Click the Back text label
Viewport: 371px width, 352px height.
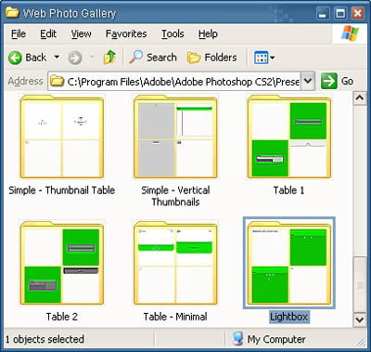tap(36, 58)
